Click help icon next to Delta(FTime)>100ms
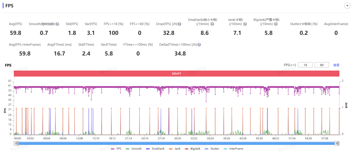 click(x=199, y=45)
